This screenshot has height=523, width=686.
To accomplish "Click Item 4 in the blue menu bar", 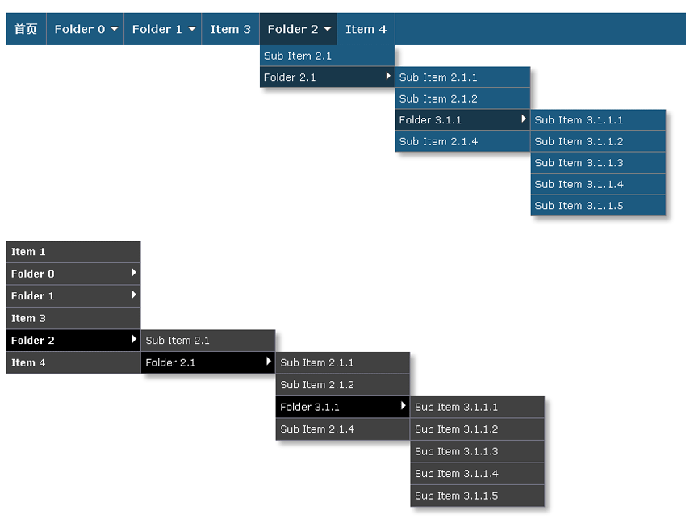I will 366,29.
